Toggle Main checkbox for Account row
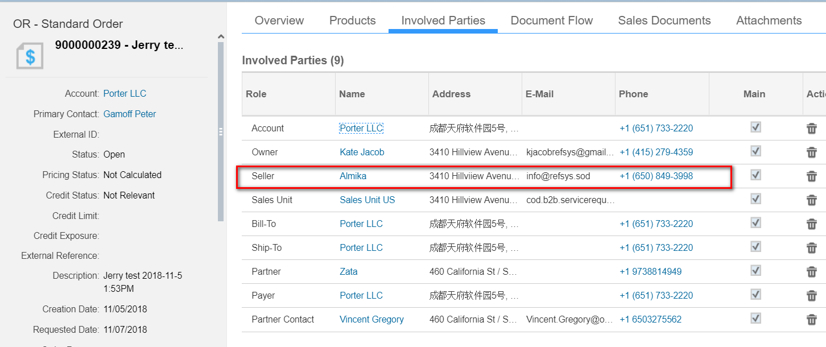Screen dimensions: 826x347 (x=755, y=127)
